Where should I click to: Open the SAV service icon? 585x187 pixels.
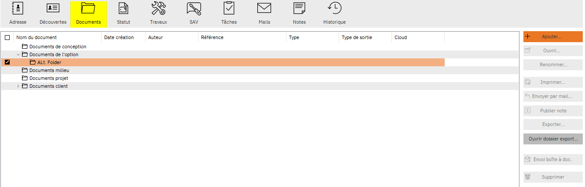pyautogui.click(x=194, y=8)
